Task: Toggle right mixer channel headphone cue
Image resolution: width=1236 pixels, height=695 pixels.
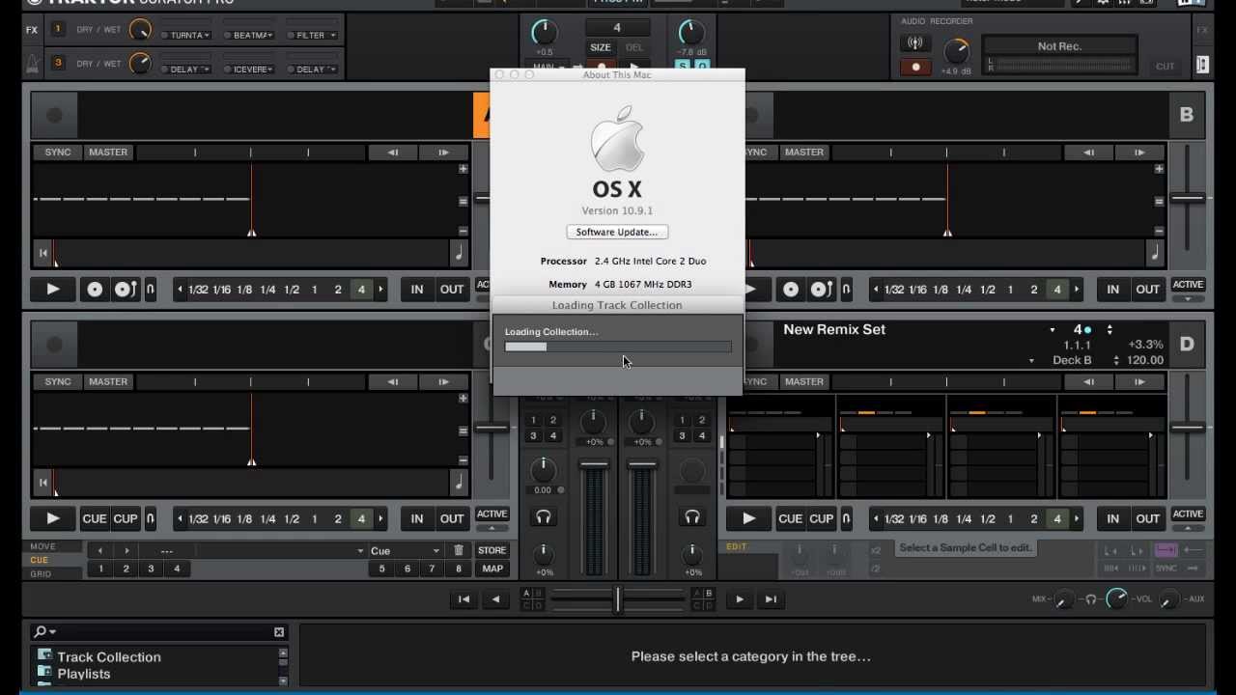Action: [692, 517]
